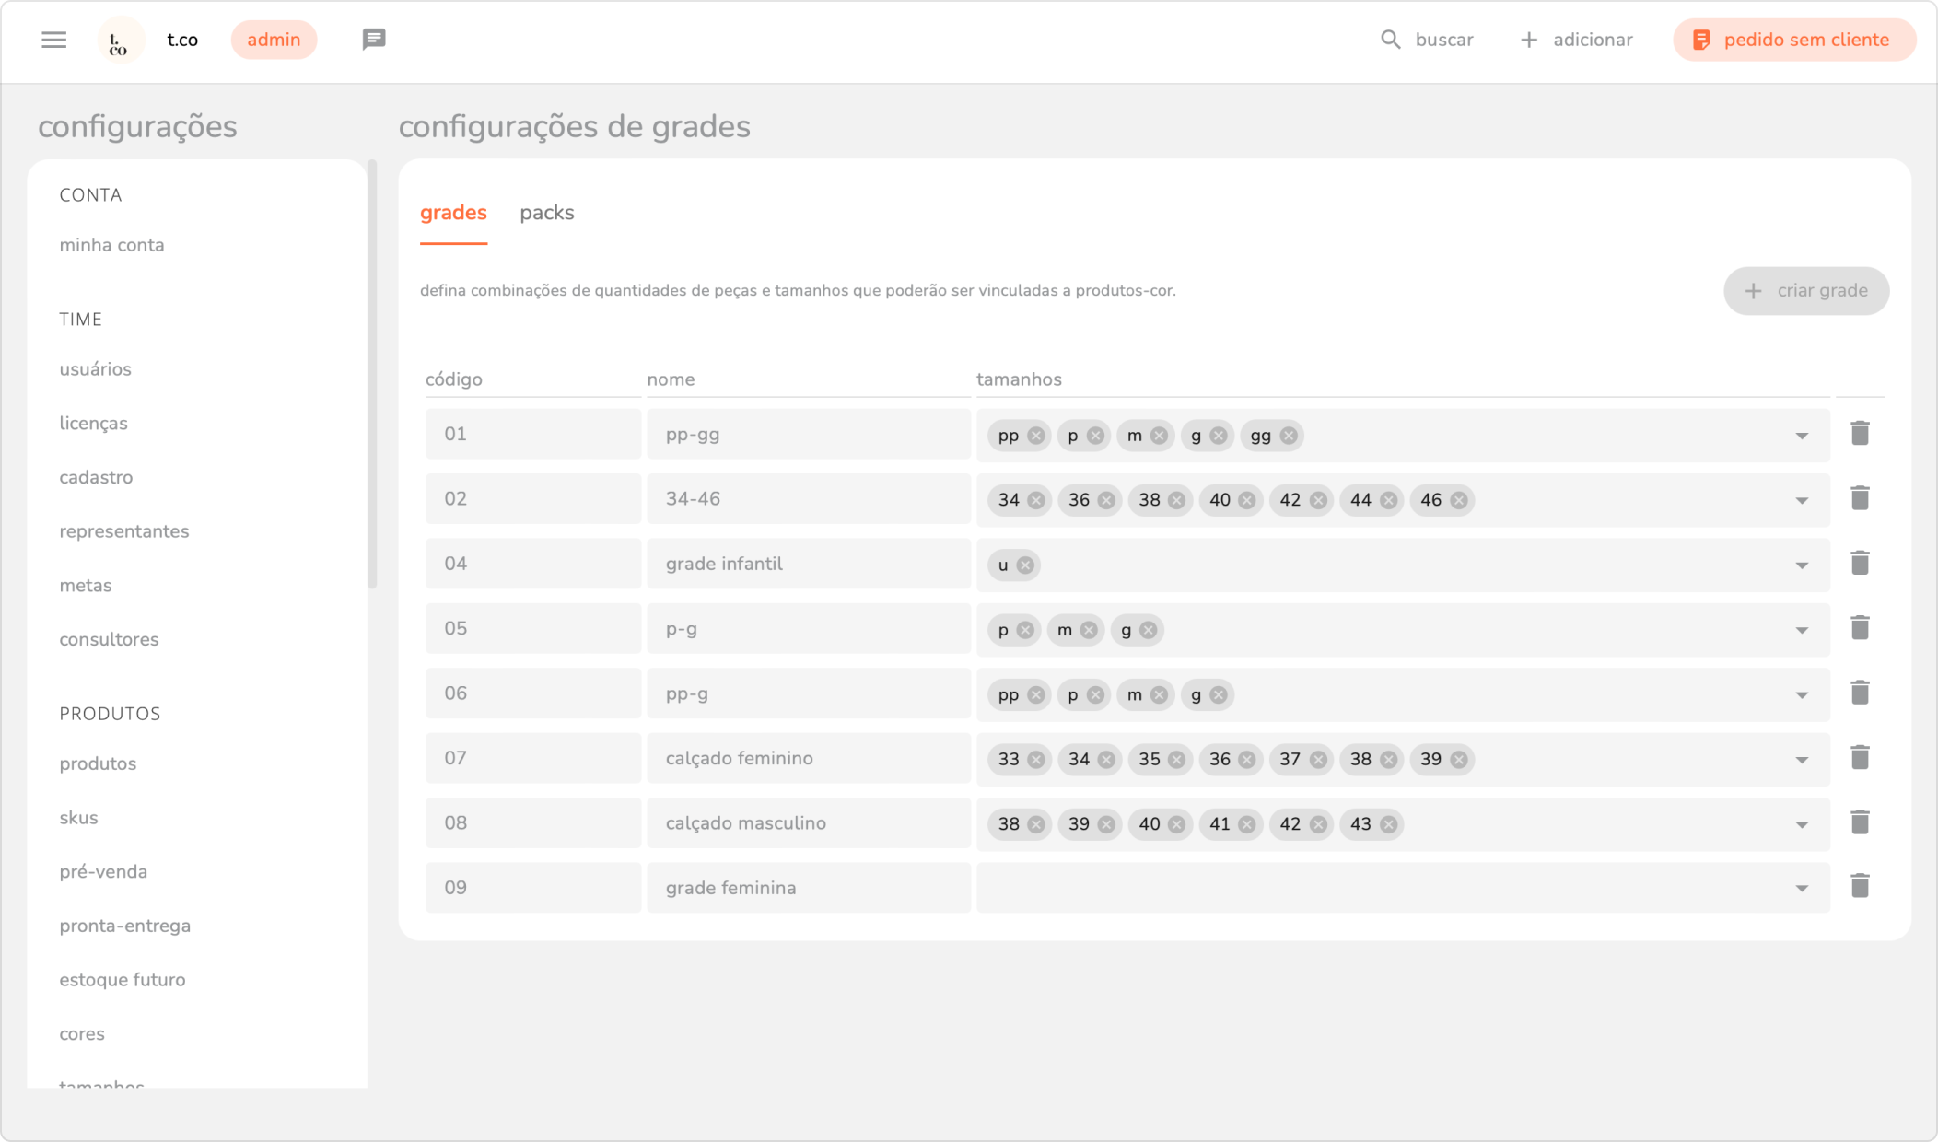Remove size 46 from grade 34-46
1938x1142 pixels.
(1459, 500)
